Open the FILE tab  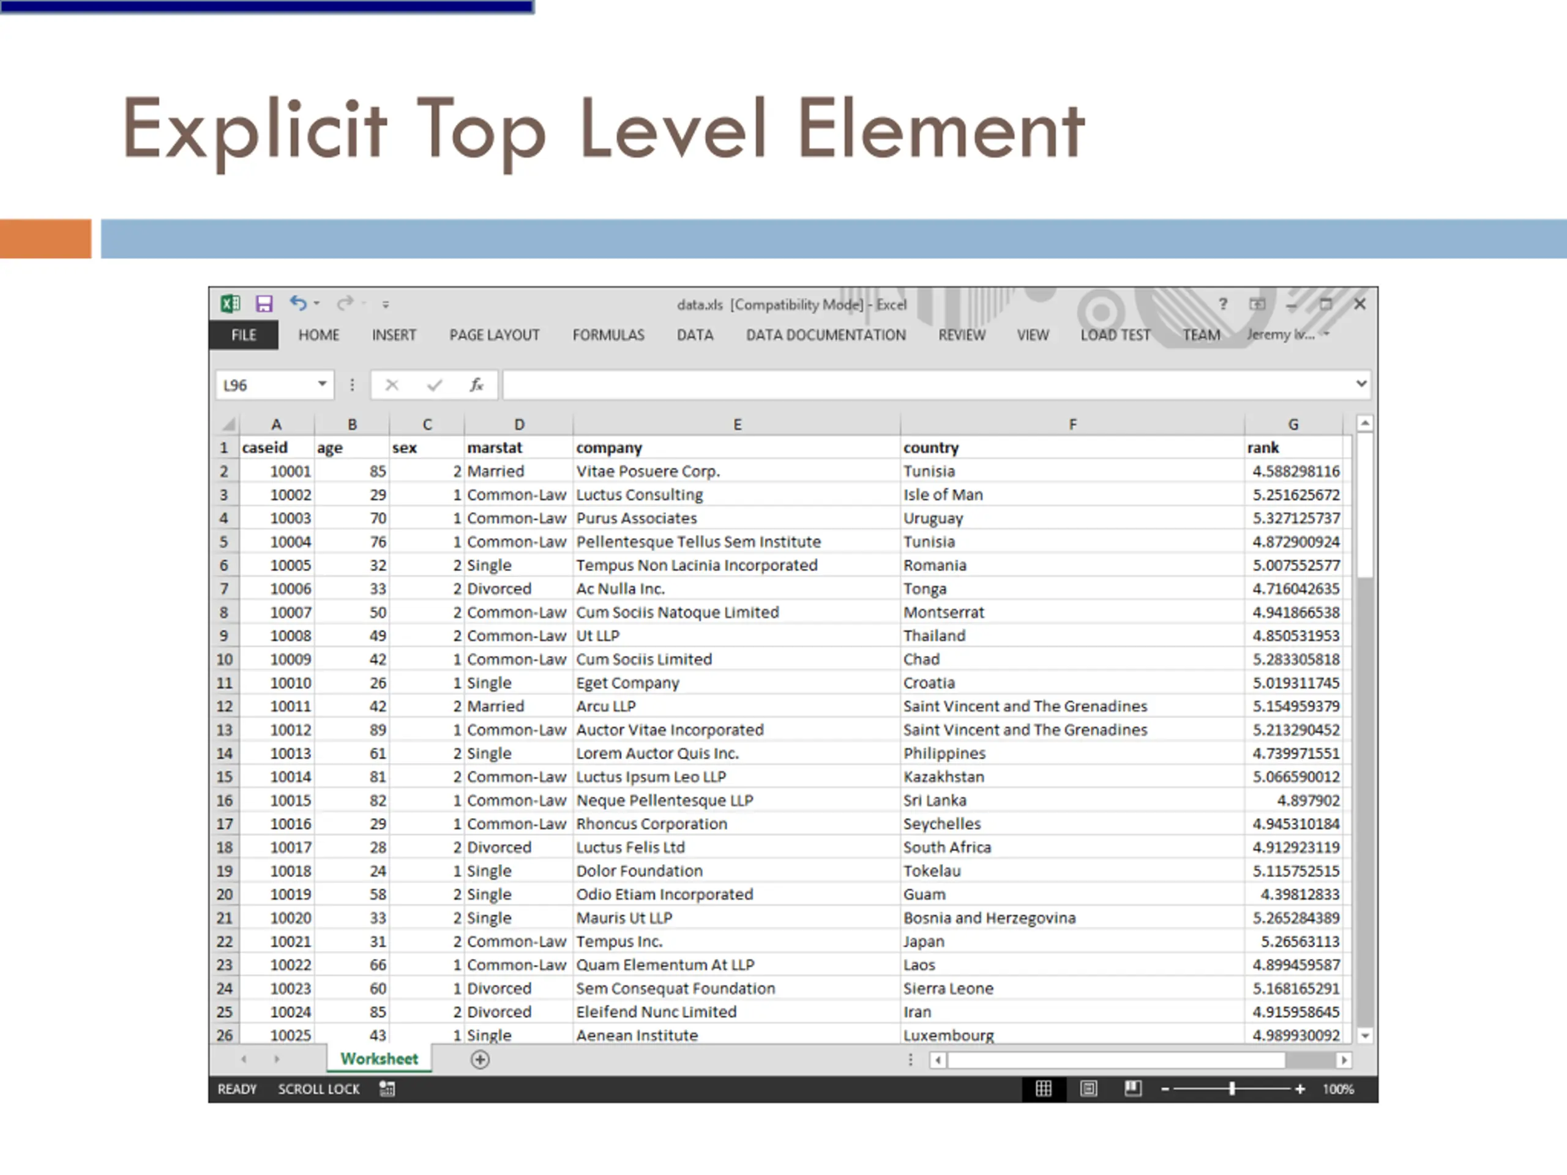pyautogui.click(x=244, y=335)
